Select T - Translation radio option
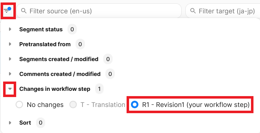The height and width of the screenshot is (133, 260). pyautogui.click(x=73, y=105)
